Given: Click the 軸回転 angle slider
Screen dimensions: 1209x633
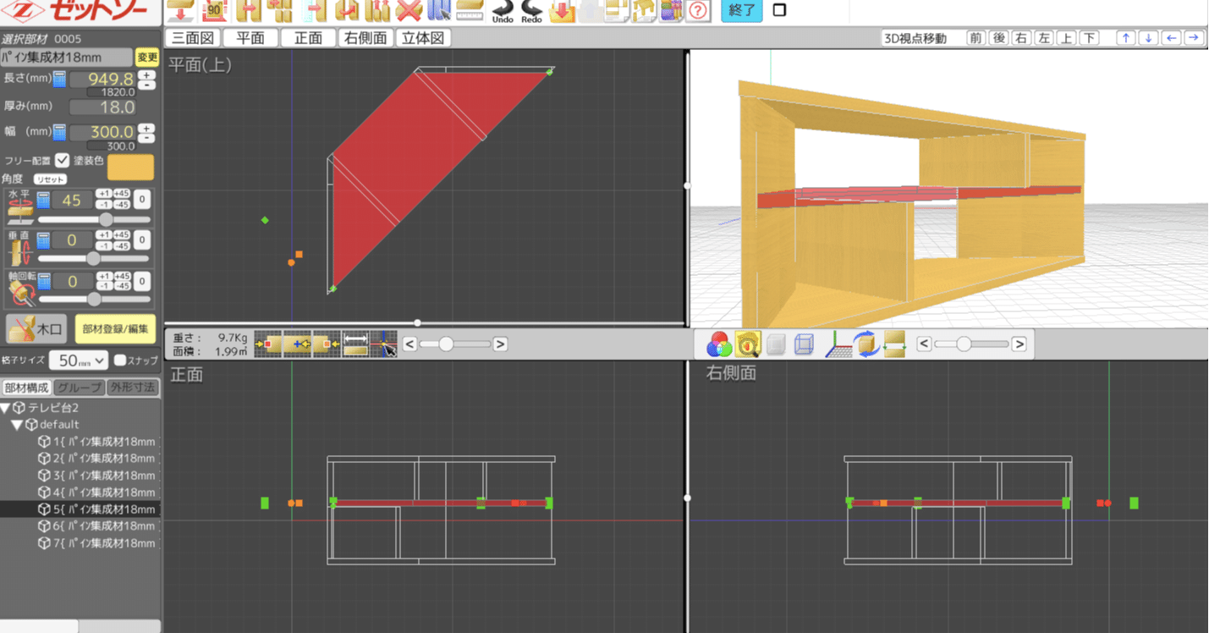Looking at the screenshot, I should coord(94,299).
